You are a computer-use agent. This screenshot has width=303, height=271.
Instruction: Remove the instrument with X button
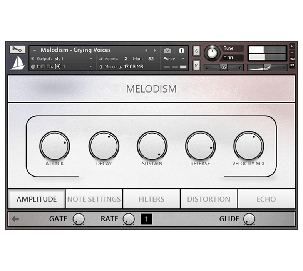292,46
